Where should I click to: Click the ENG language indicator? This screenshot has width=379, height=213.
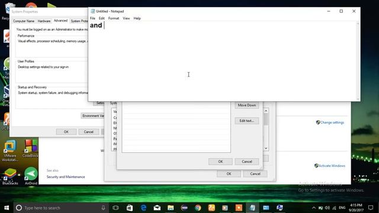point(342,208)
